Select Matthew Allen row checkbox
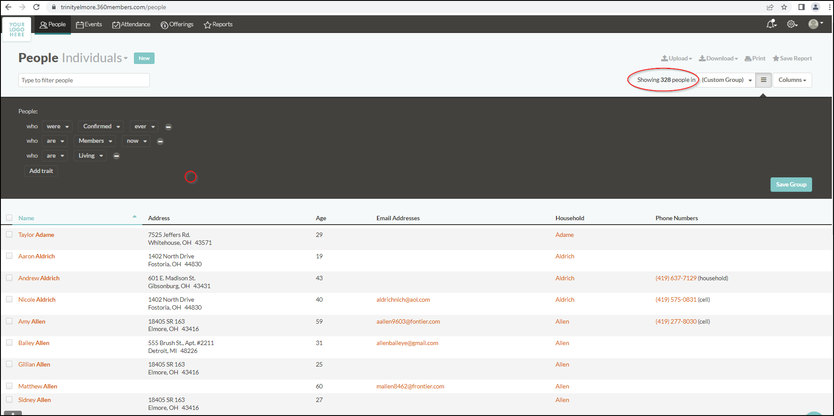Viewport: 834px width, 416px height. coord(9,386)
